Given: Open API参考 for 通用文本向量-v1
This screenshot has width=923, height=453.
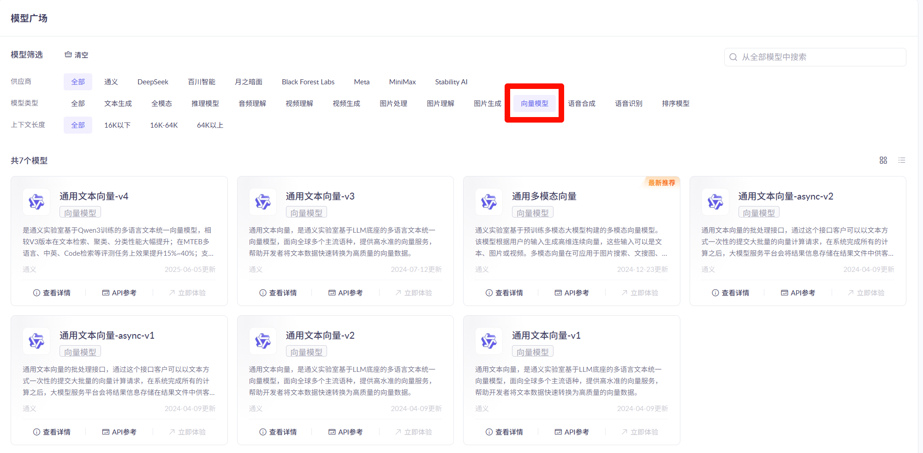Looking at the screenshot, I should (572, 432).
